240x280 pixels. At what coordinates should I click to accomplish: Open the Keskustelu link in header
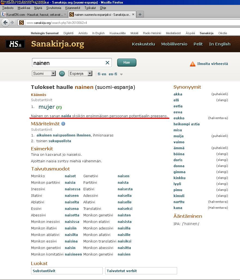(x=143, y=44)
